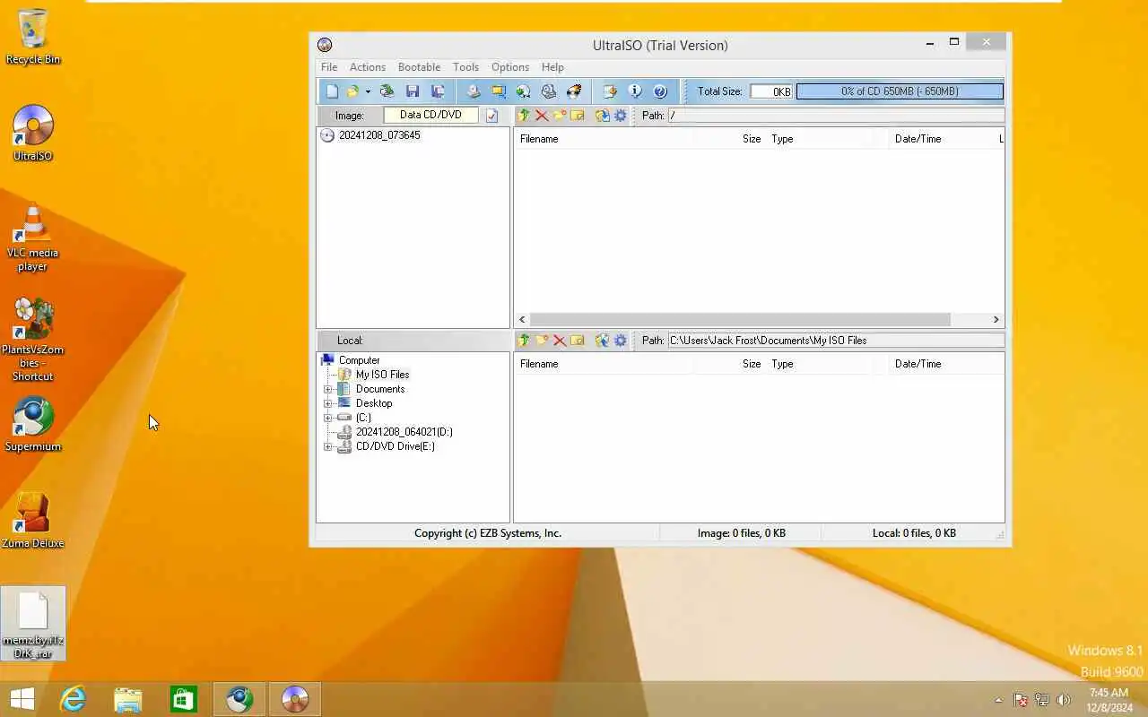The height and width of the screenshot is (717, 1148).
Task: Click the New Folder icon in image pane toolbar
Action: 560,116
